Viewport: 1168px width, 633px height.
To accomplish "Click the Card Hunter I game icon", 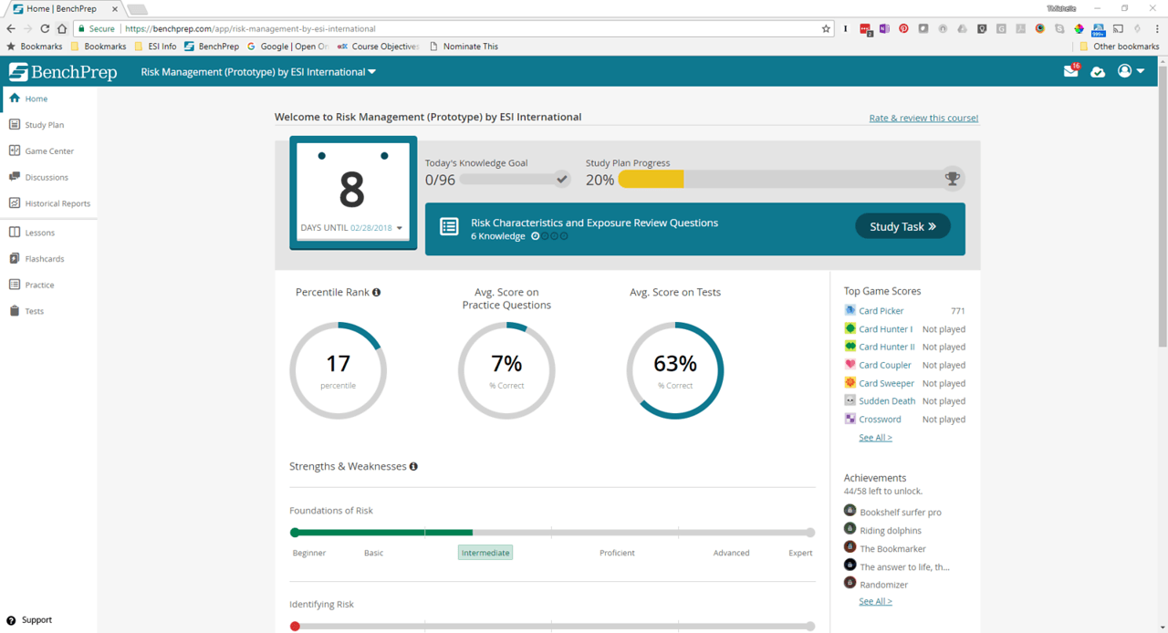I will click(x=850, y=328).
